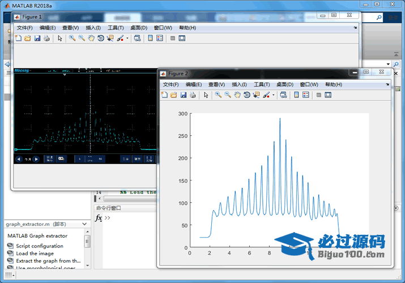Toggle Edit Plot arrow in Figure 2

click(x=206, y=95)
